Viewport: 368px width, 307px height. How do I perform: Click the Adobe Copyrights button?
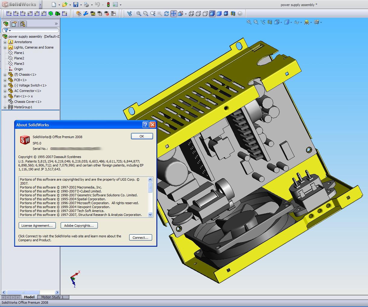point(79,226)
